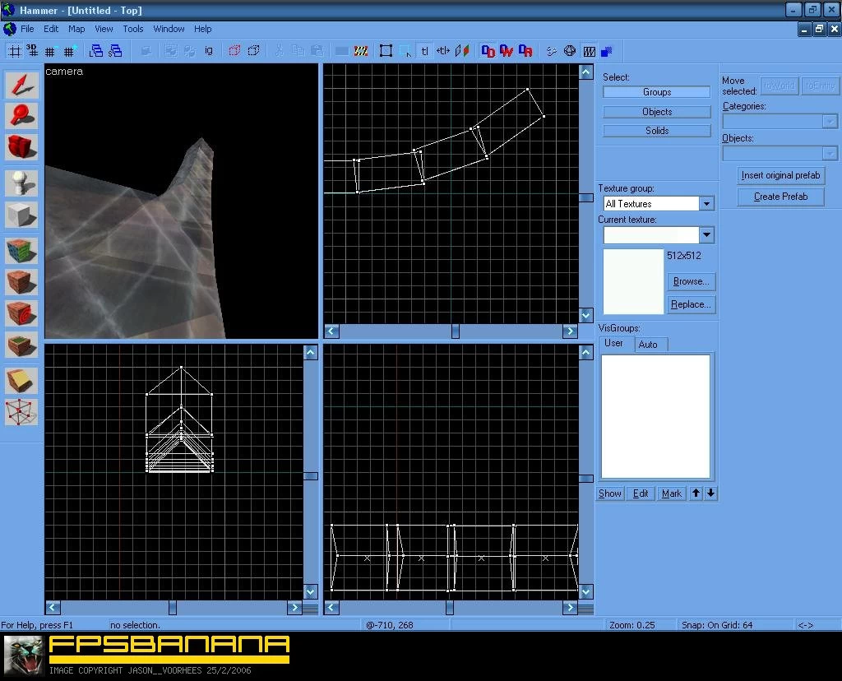Choose the wireframe cube Vertex tool
Screen dimensions: 842x681
21,412
